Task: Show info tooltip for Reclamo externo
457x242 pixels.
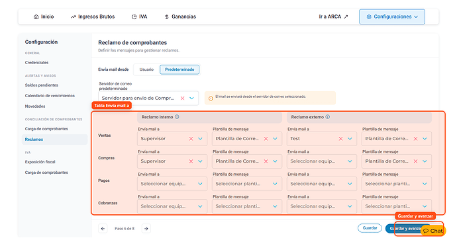Action: [x=328, y=117]
